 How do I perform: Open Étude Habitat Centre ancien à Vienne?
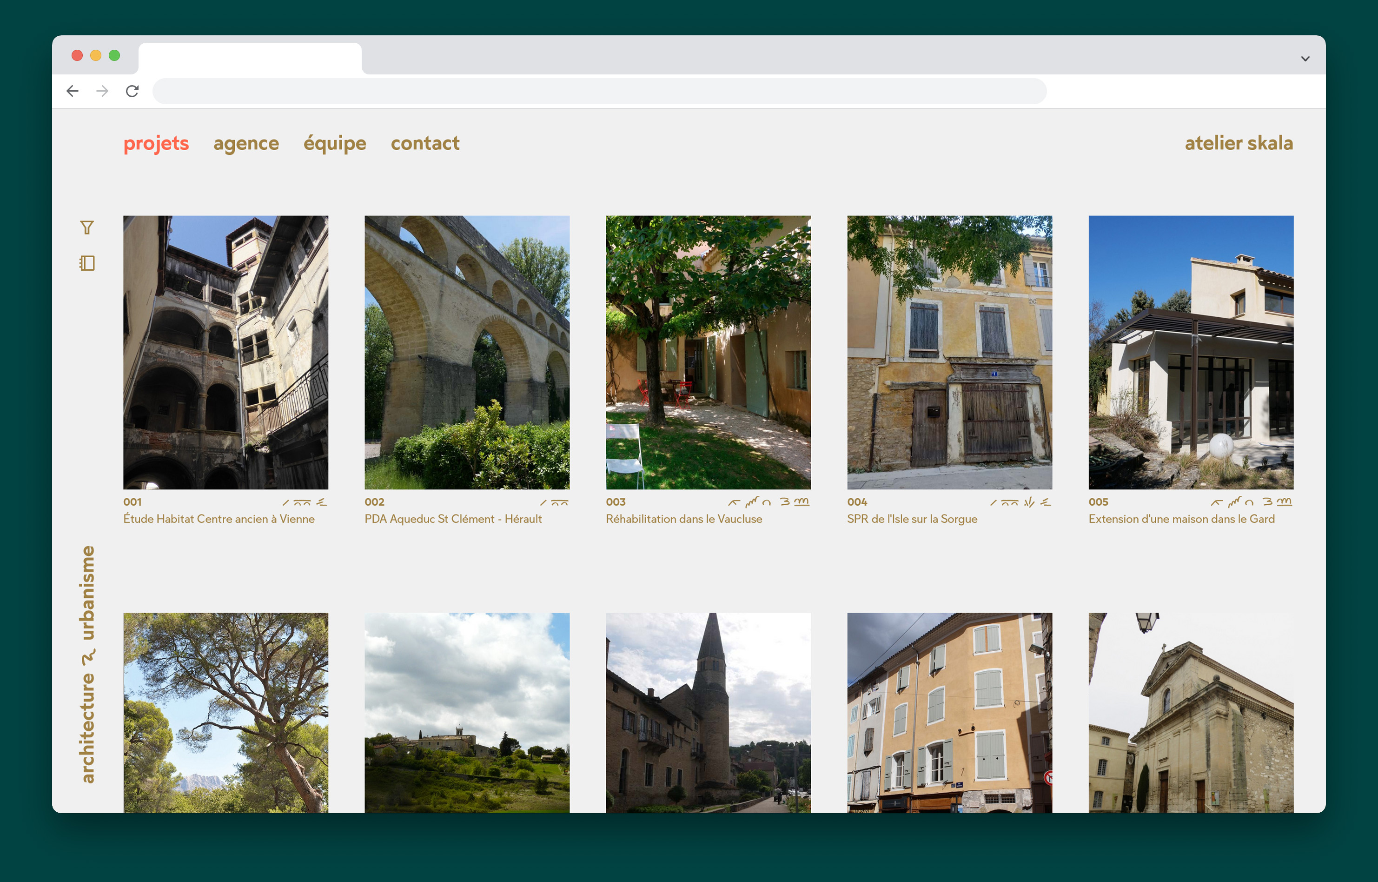click(219, 519)
